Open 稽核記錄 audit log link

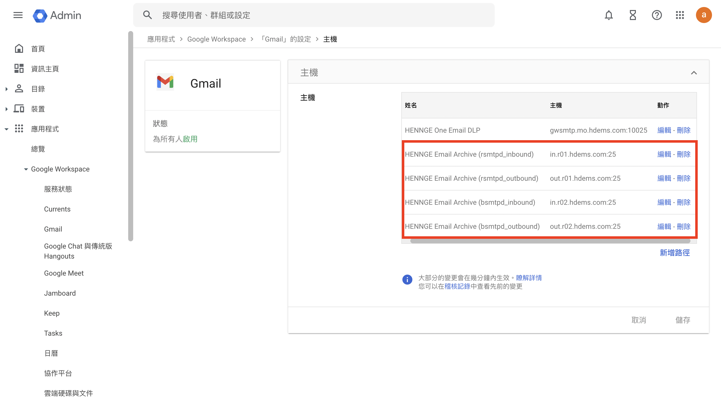tap(457, 286)
